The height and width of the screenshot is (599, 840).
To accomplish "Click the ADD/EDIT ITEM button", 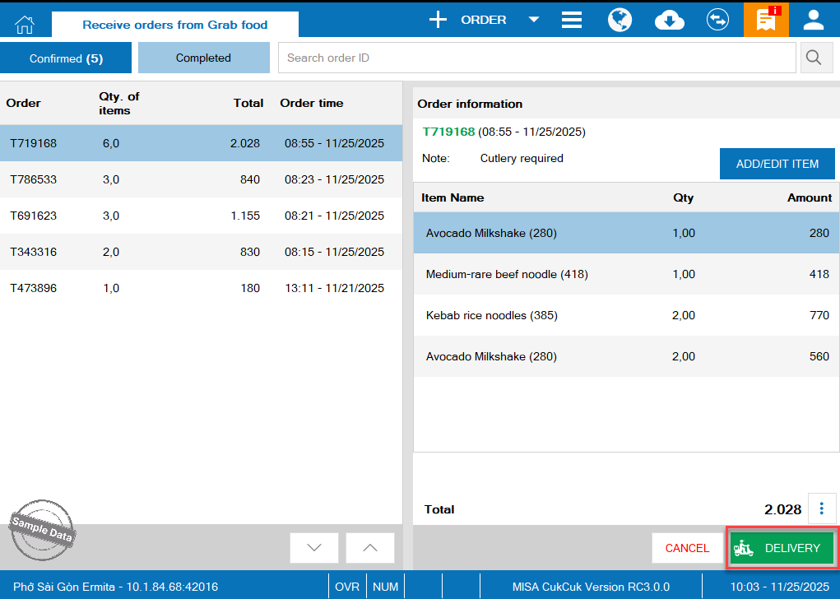I will (777, 164).
